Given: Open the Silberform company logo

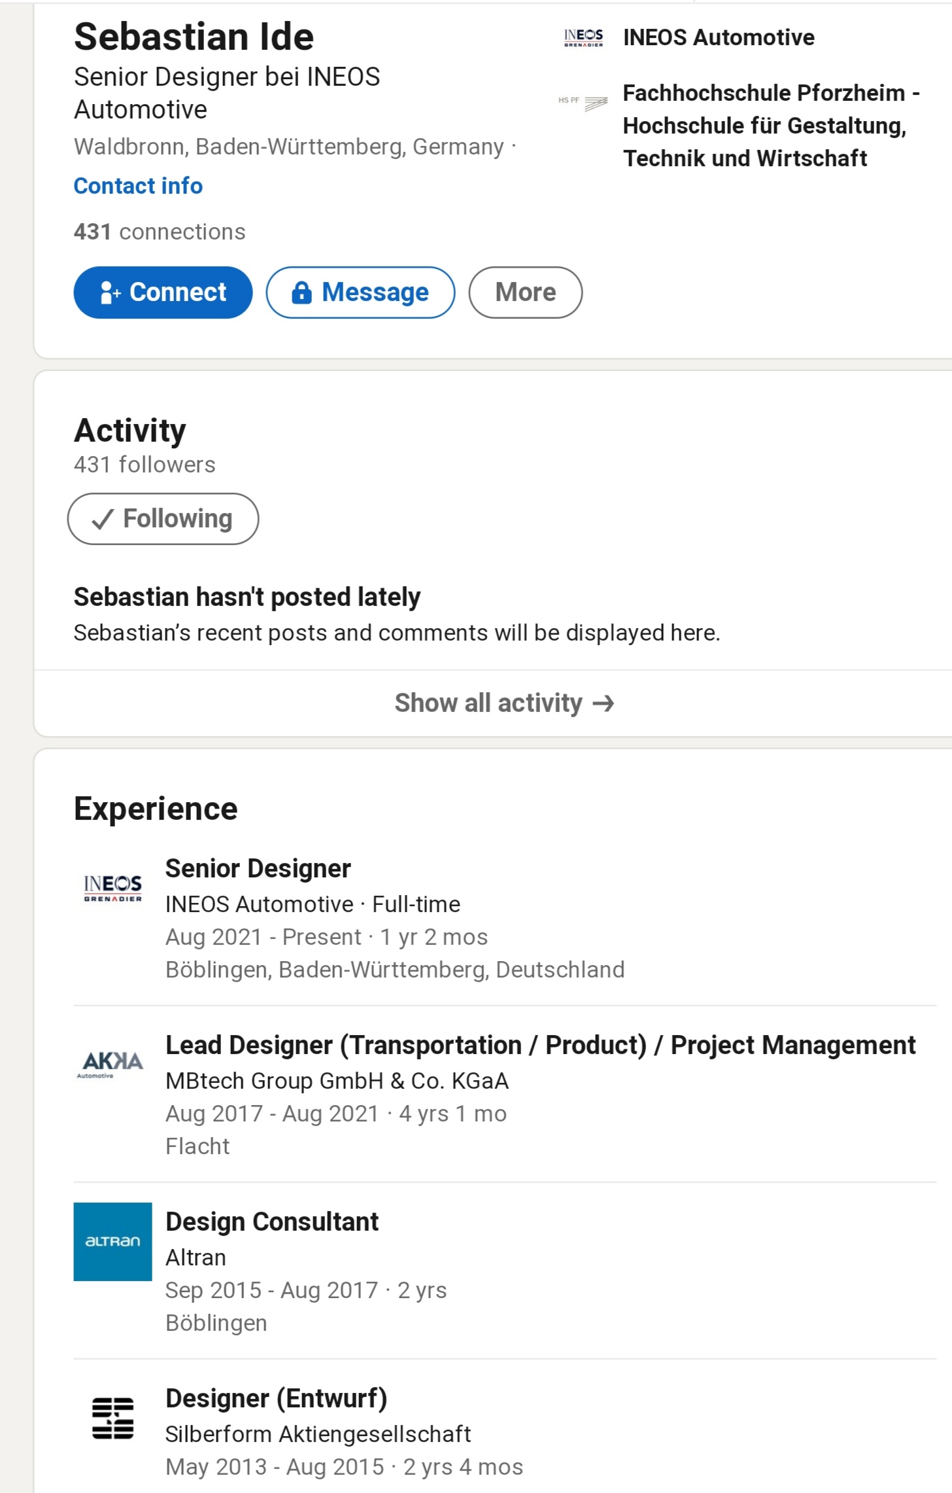Looking at the screenshot, I should pyautogui.click(x=112, y=1418).
